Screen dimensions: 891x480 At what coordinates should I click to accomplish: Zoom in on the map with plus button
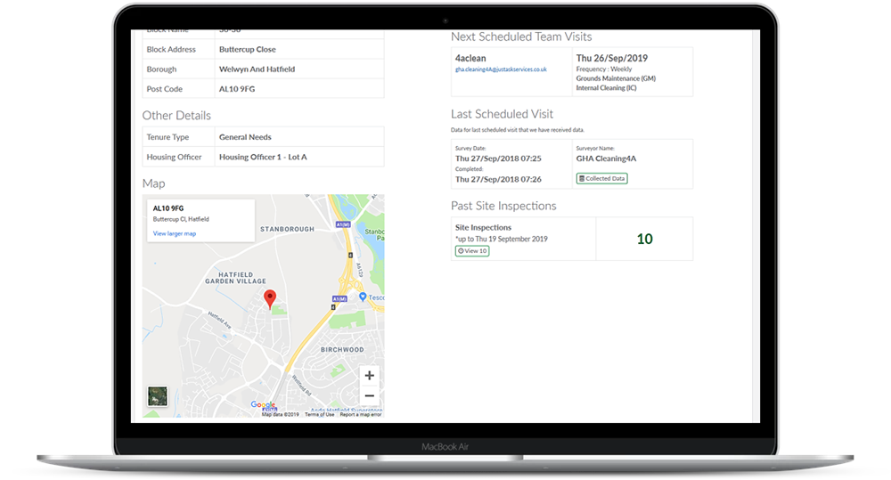370,375
